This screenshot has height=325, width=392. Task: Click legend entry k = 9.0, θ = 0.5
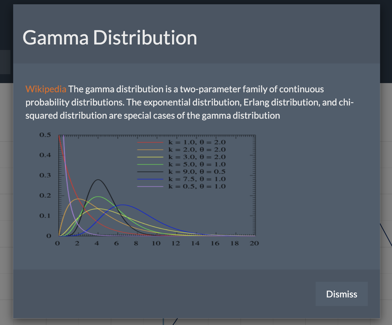point(181,172)
